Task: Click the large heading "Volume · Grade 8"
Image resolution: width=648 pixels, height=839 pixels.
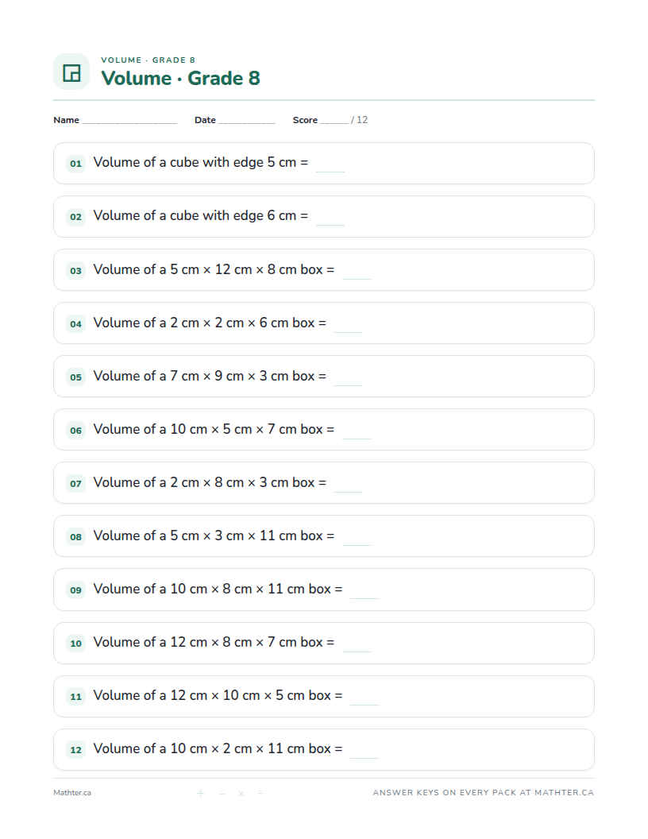Action: [181, 78]
